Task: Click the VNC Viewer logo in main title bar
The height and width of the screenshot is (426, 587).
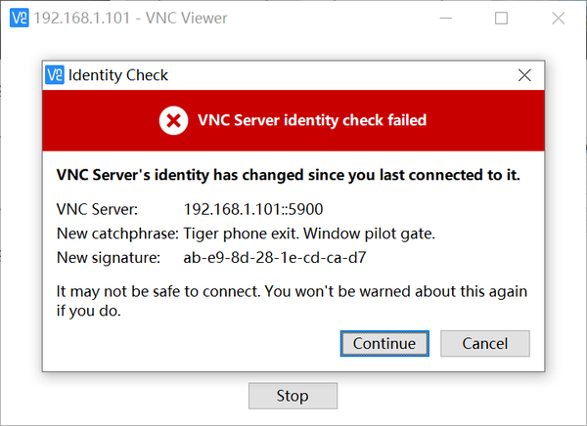Action: [x=20, y=18]
